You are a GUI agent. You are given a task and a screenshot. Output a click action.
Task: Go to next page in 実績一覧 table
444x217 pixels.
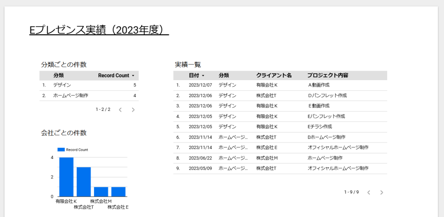tap(382, 192)
